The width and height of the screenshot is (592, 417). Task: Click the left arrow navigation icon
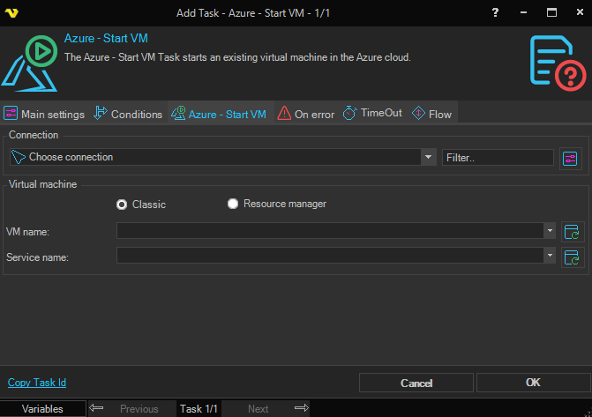click(x=97, y=408)
